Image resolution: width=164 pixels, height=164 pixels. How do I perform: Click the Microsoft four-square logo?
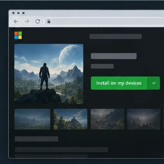[x=18, y=35]
